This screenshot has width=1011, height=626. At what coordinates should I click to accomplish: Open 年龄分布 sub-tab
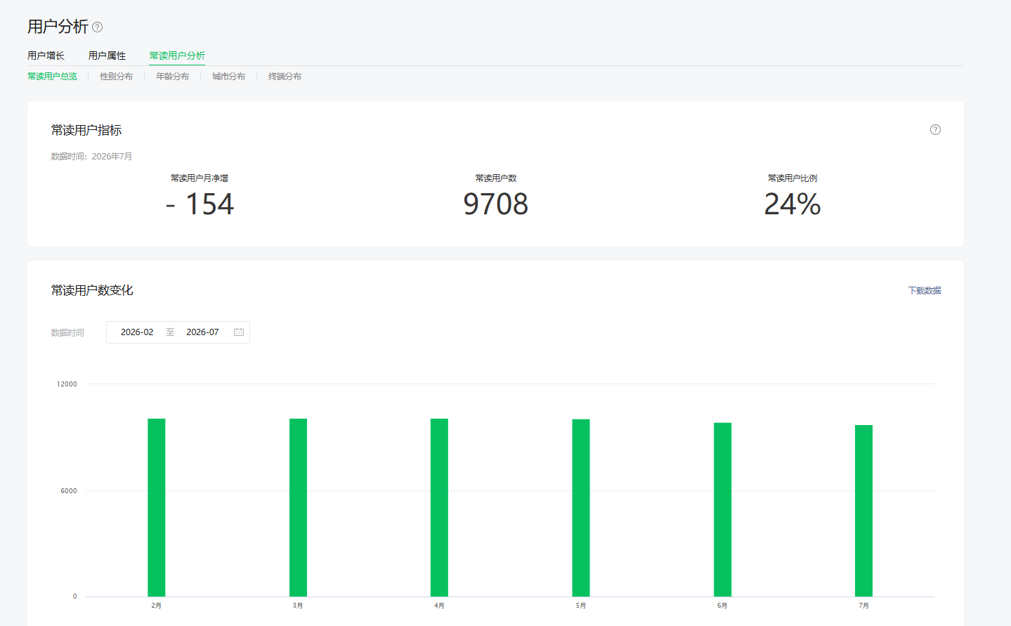[172, 77]
